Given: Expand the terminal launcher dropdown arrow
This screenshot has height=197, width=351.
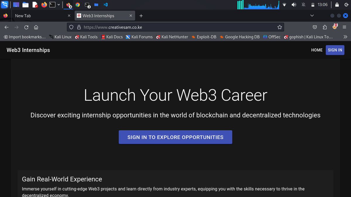Looking at the screenshot, I should (59, 5).
